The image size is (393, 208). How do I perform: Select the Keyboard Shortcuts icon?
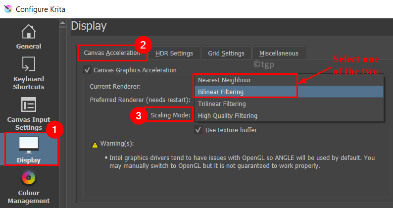[29, 64]
